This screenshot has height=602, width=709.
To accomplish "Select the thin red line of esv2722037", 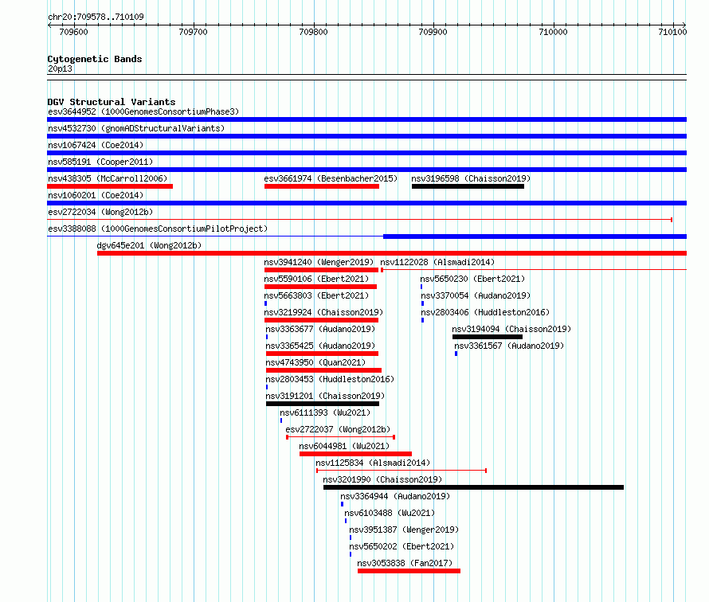I will pyautogui.click(x=340, y=437).
